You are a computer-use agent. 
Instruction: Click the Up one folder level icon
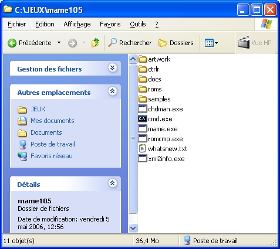click(x=95, y=43)
